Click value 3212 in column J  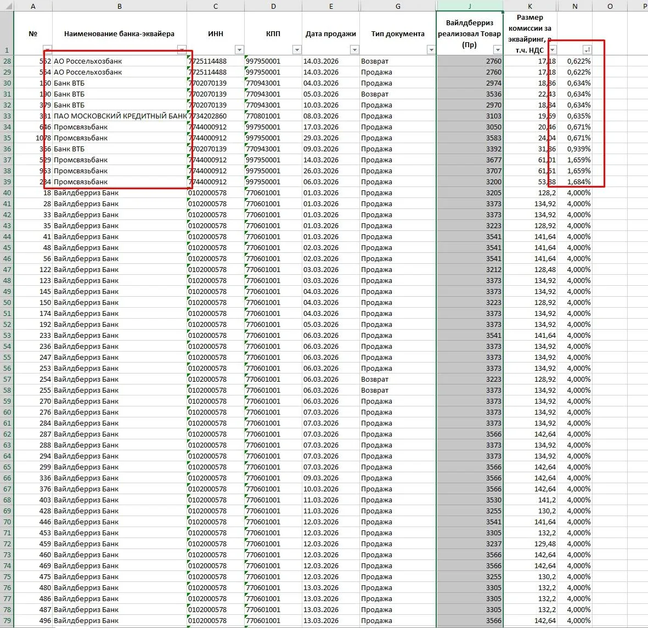[x=470, y=270]
